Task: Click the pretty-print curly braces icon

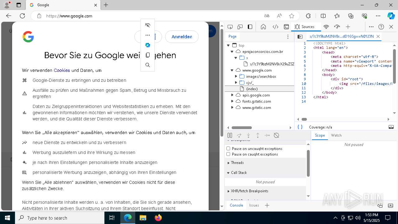Action: pyautogui.click(x=300, y=127)
